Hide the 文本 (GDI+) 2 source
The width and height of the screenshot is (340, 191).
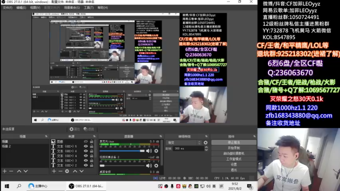[x=86, y=165]
